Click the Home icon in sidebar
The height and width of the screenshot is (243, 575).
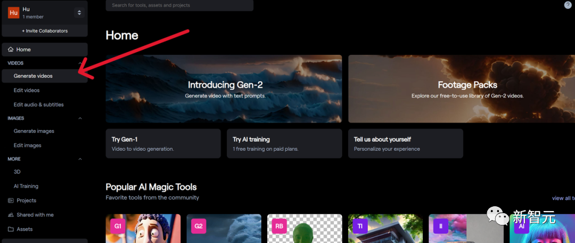click(x=11, y=50)
